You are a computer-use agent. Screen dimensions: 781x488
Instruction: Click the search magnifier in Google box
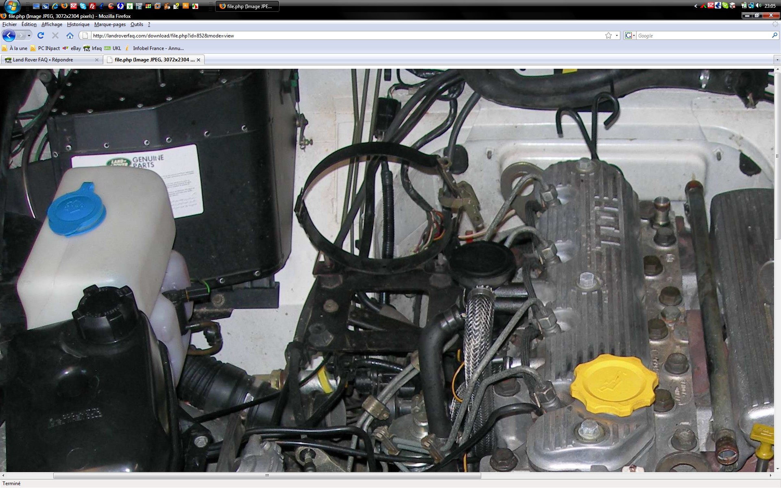774,35
